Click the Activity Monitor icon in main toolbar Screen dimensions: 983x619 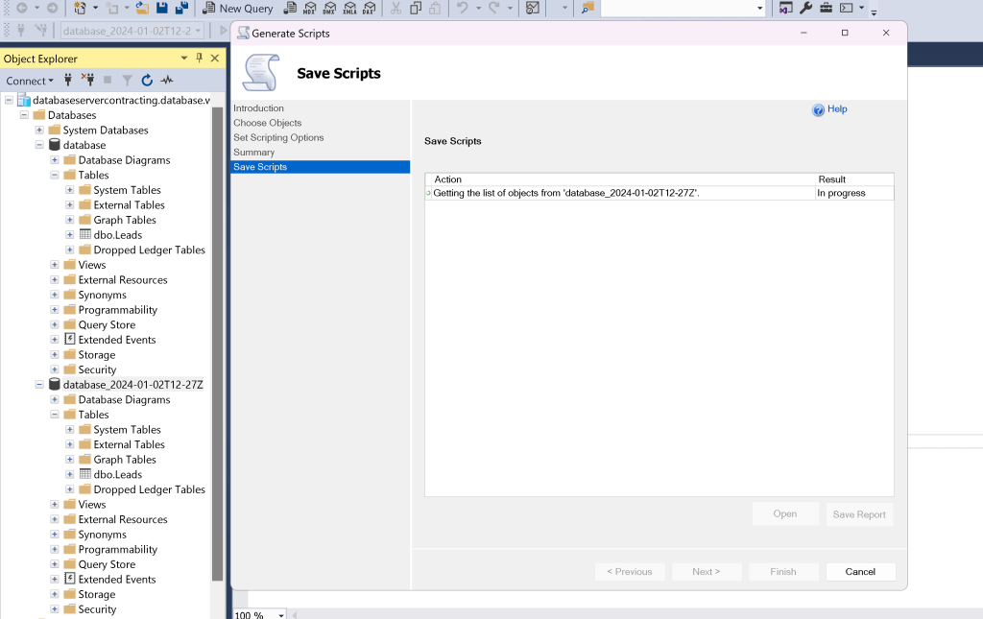tap(532, 8)
